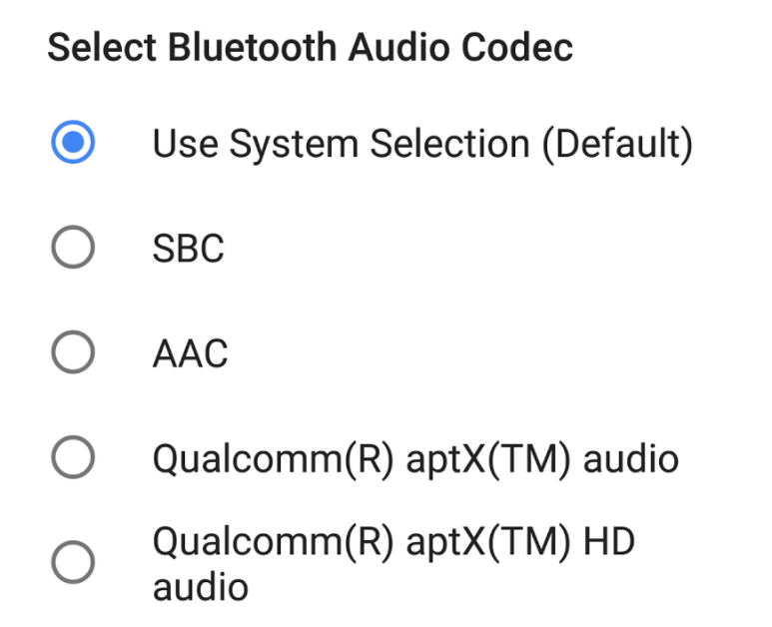Select the Qualcomm aptX HD audio radio button
This screenshot has width=772, height=627.
[x=73, y=563]
